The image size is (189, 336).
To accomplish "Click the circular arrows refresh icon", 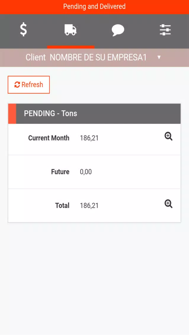I will click(17, 85).
